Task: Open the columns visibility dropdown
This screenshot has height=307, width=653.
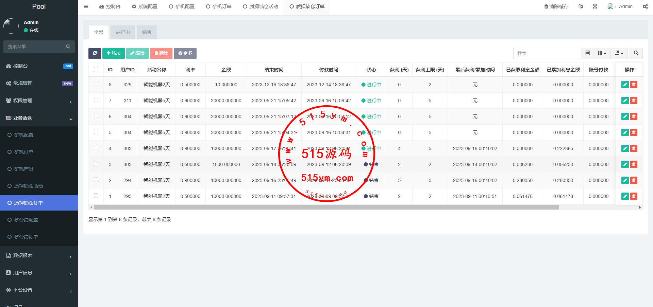Action: (x=602, y=53)
